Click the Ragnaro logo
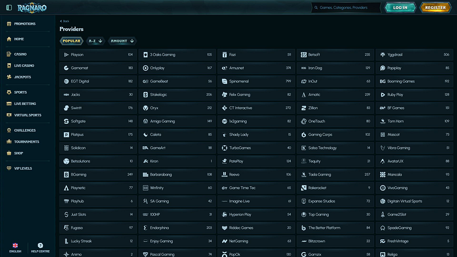 pyautogui.click(x=32, y=8)
